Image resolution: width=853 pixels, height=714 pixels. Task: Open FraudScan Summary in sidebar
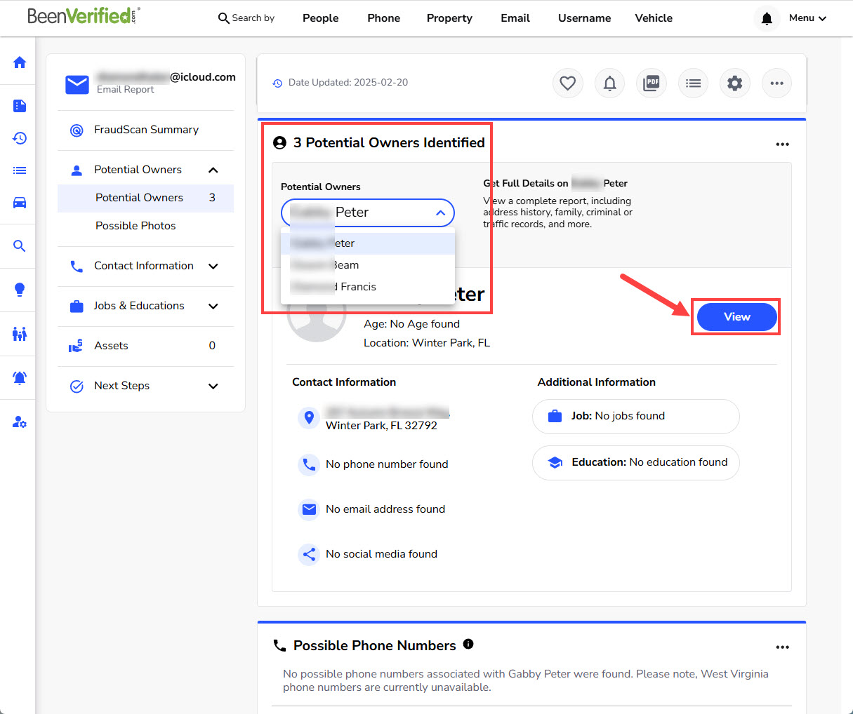[146, 130]
